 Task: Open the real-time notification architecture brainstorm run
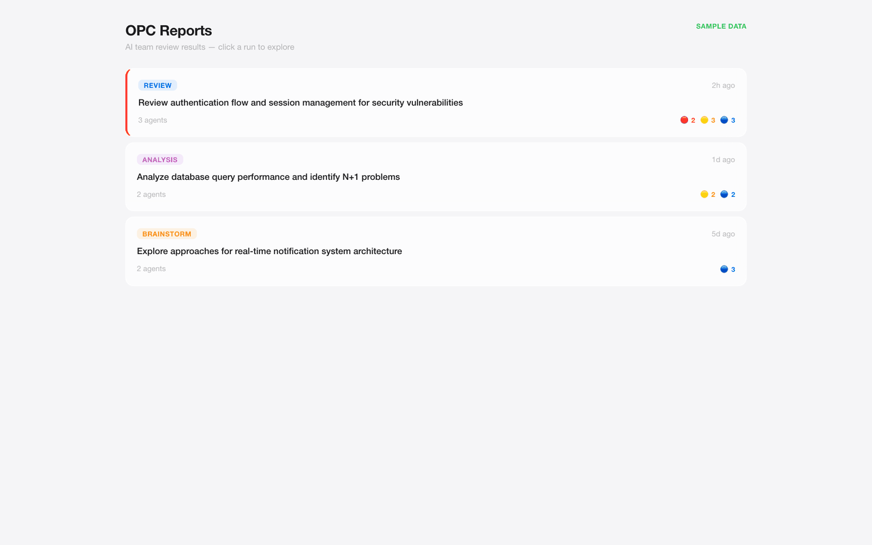pyautogui.click(x=269, y=251)
